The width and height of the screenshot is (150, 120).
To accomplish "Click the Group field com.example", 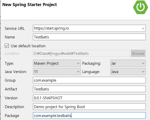I will pyautogui.click(x=89, y=80).
